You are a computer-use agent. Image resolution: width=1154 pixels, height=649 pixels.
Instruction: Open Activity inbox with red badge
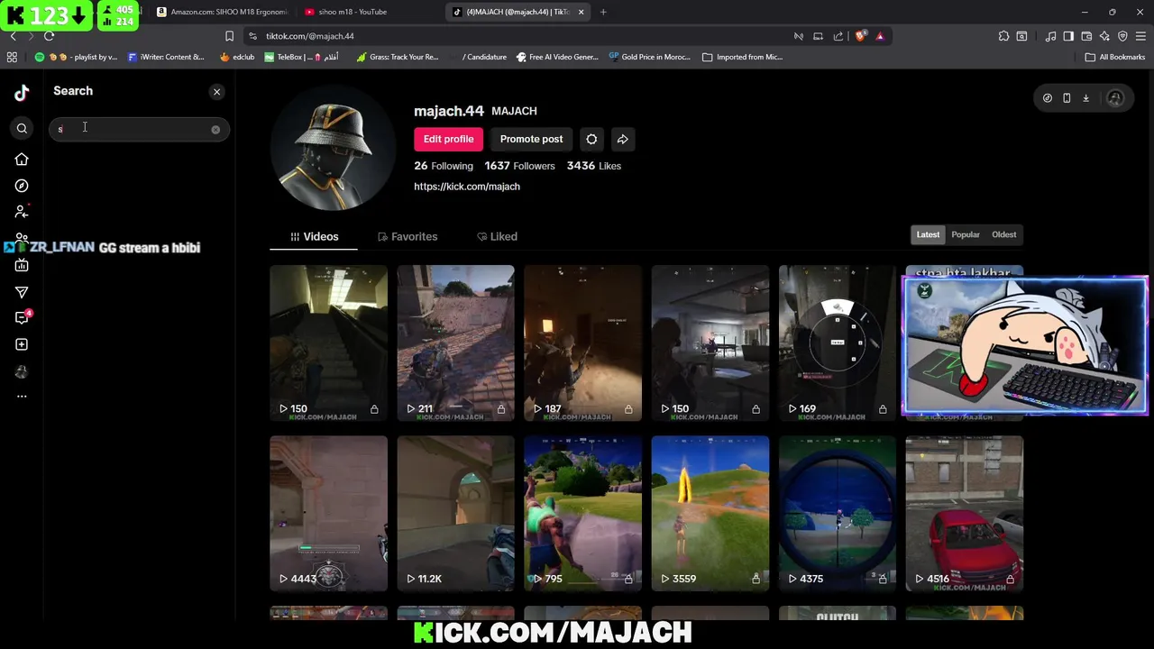[x=22, y=317]
